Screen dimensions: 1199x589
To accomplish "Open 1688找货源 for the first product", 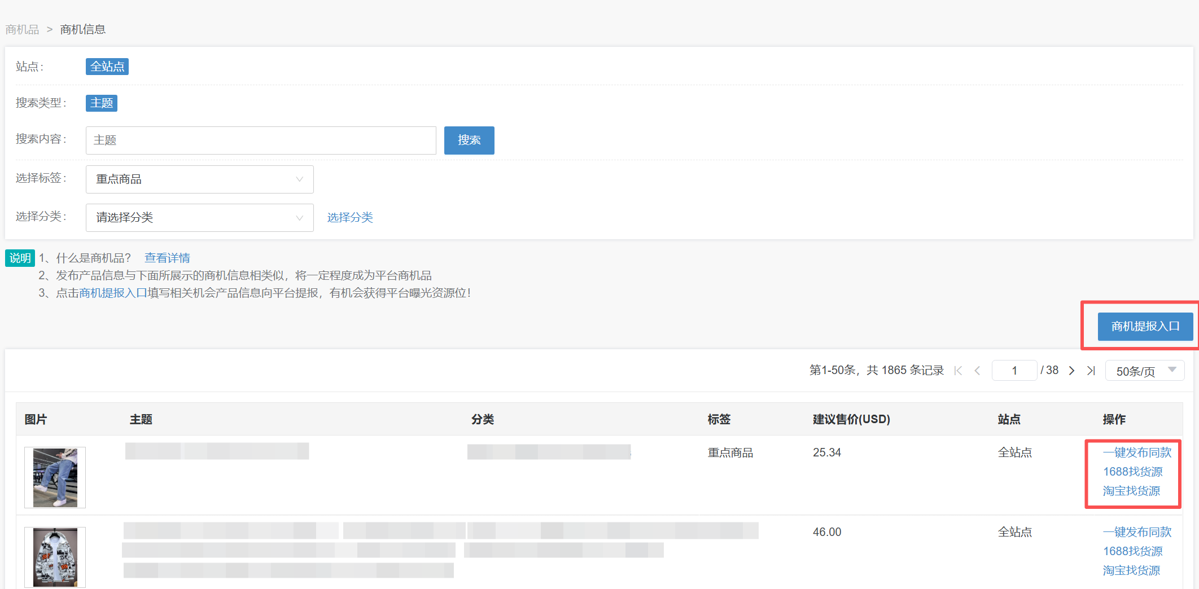I will pyautogui.click(x=1132, y=472).
